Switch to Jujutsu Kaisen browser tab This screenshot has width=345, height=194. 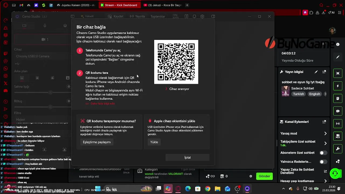(76, 5)
